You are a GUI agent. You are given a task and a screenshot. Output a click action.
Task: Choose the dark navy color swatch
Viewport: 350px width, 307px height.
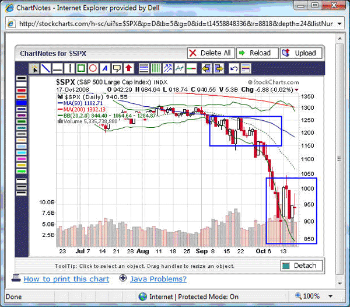click(x=22, y=109)
